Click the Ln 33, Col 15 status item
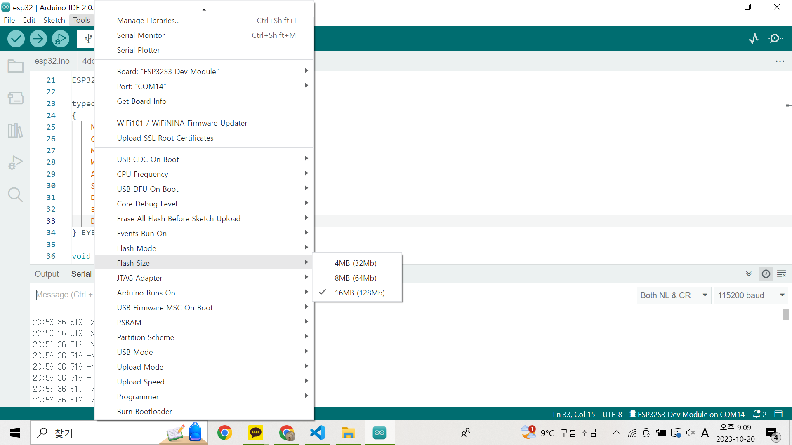Viewport: 792px width, 445px height. tap(574, 414)
